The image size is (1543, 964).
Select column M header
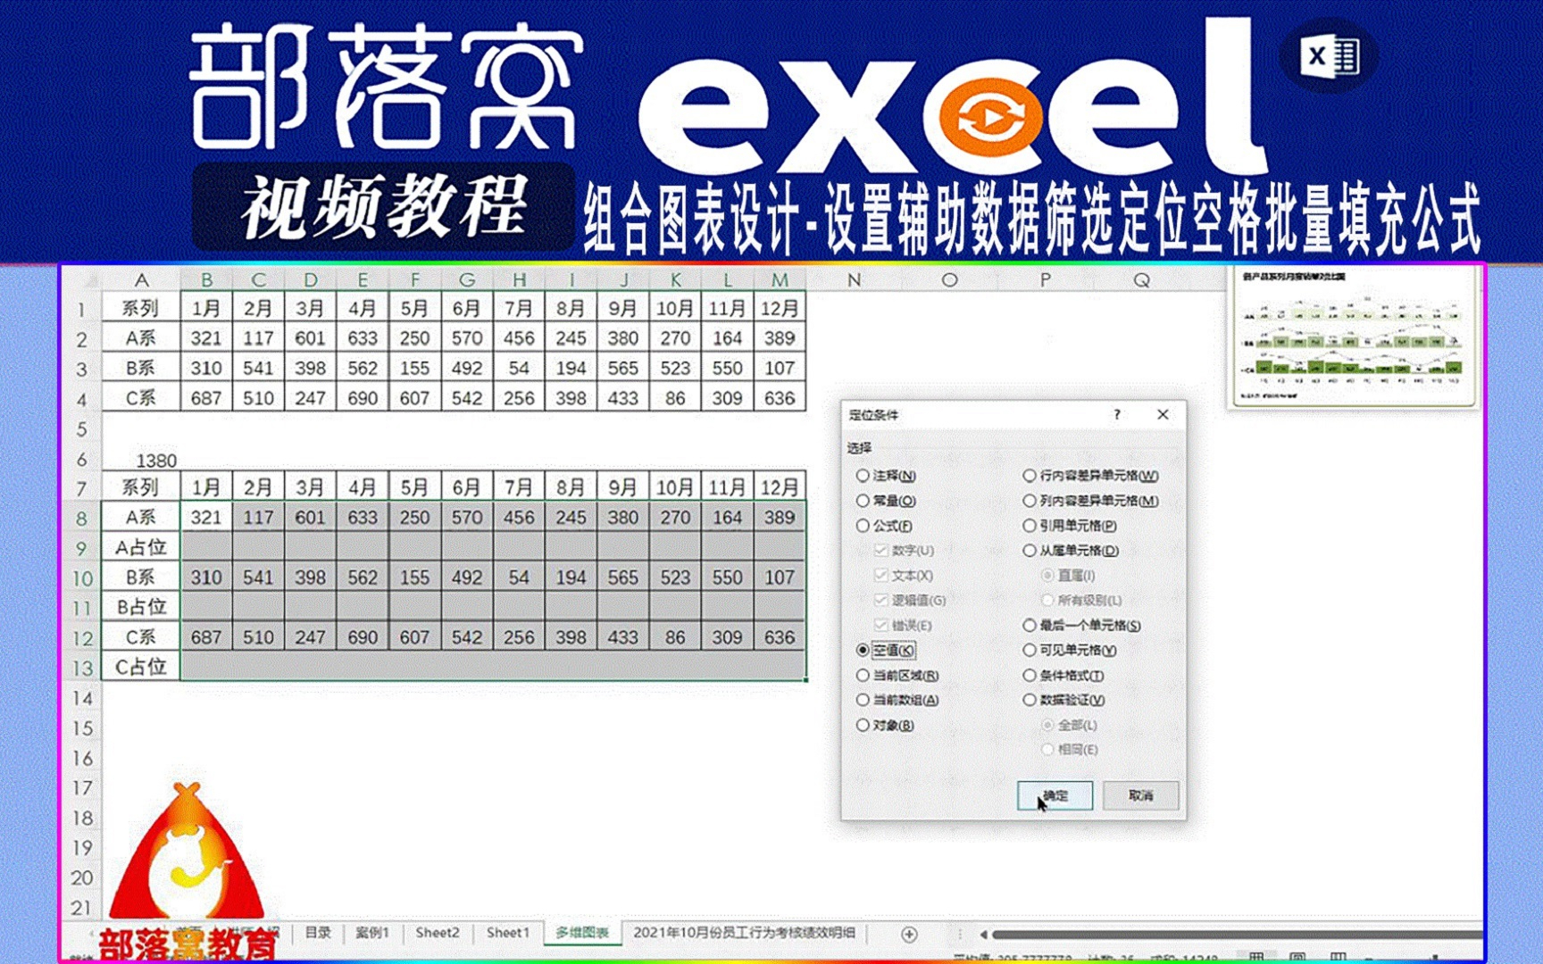click(x=780, y=279)
